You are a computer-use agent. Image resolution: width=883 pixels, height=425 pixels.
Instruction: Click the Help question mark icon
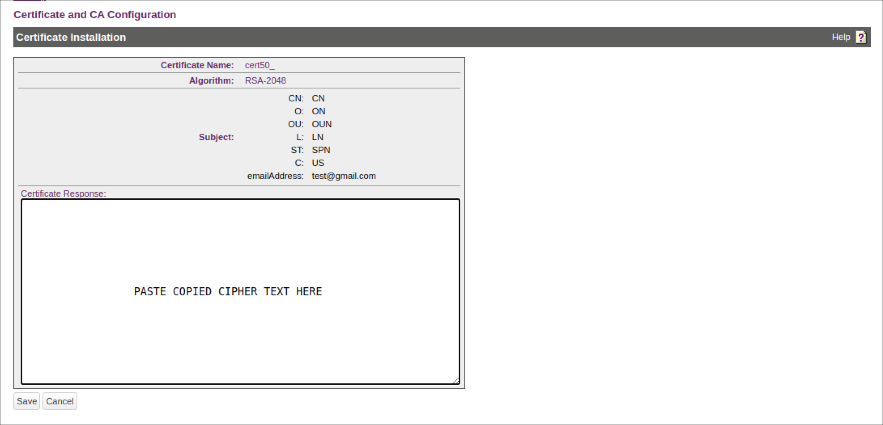pyautogui.click(x=861, y=37)
